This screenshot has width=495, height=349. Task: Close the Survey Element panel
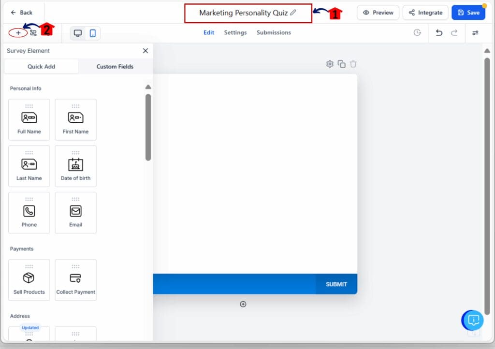[x=145, y=50]
